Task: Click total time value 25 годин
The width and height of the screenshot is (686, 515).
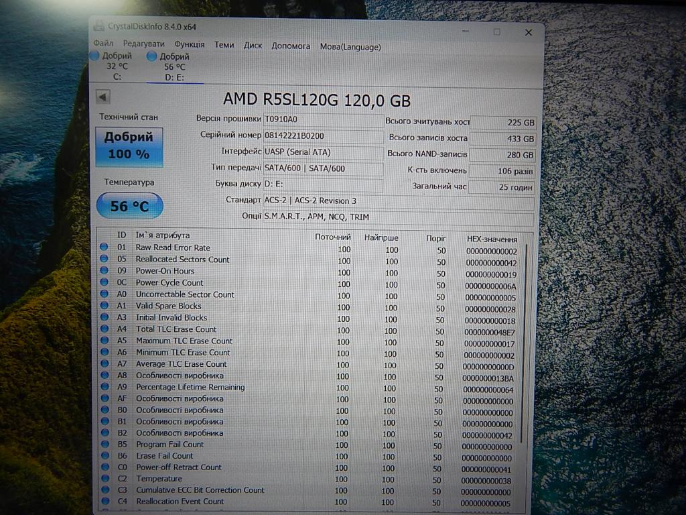Action: click(x=501, y=187)
